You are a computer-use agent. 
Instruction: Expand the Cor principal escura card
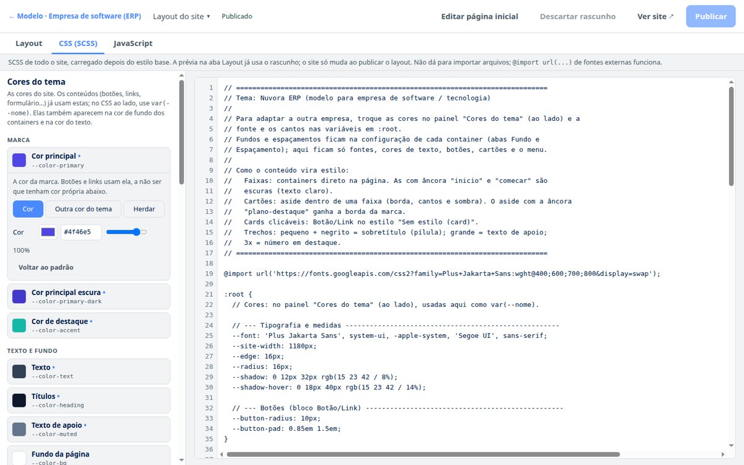tap(89, 296)
